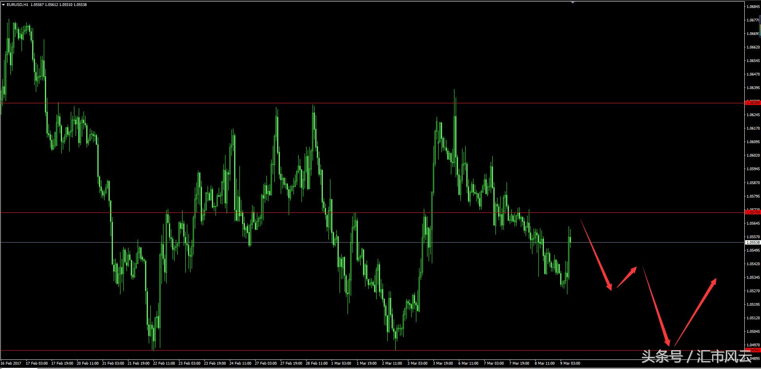The image size is (761, 369).
Task: Select the short red upward arrow
Action: (627, 277)
